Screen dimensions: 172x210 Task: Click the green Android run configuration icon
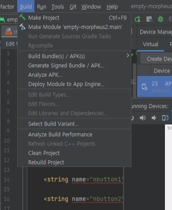coord(3,19)
